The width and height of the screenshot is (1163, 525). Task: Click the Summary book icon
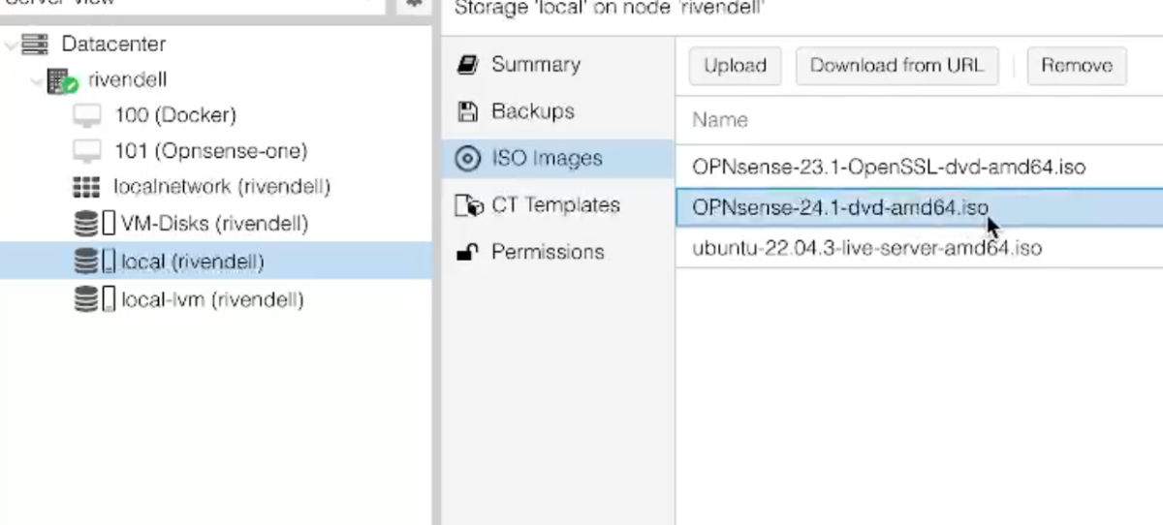(x=468, y=65)
